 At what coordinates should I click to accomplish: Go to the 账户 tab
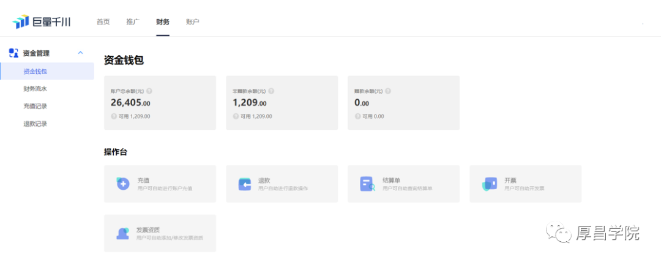coord(192,22)
